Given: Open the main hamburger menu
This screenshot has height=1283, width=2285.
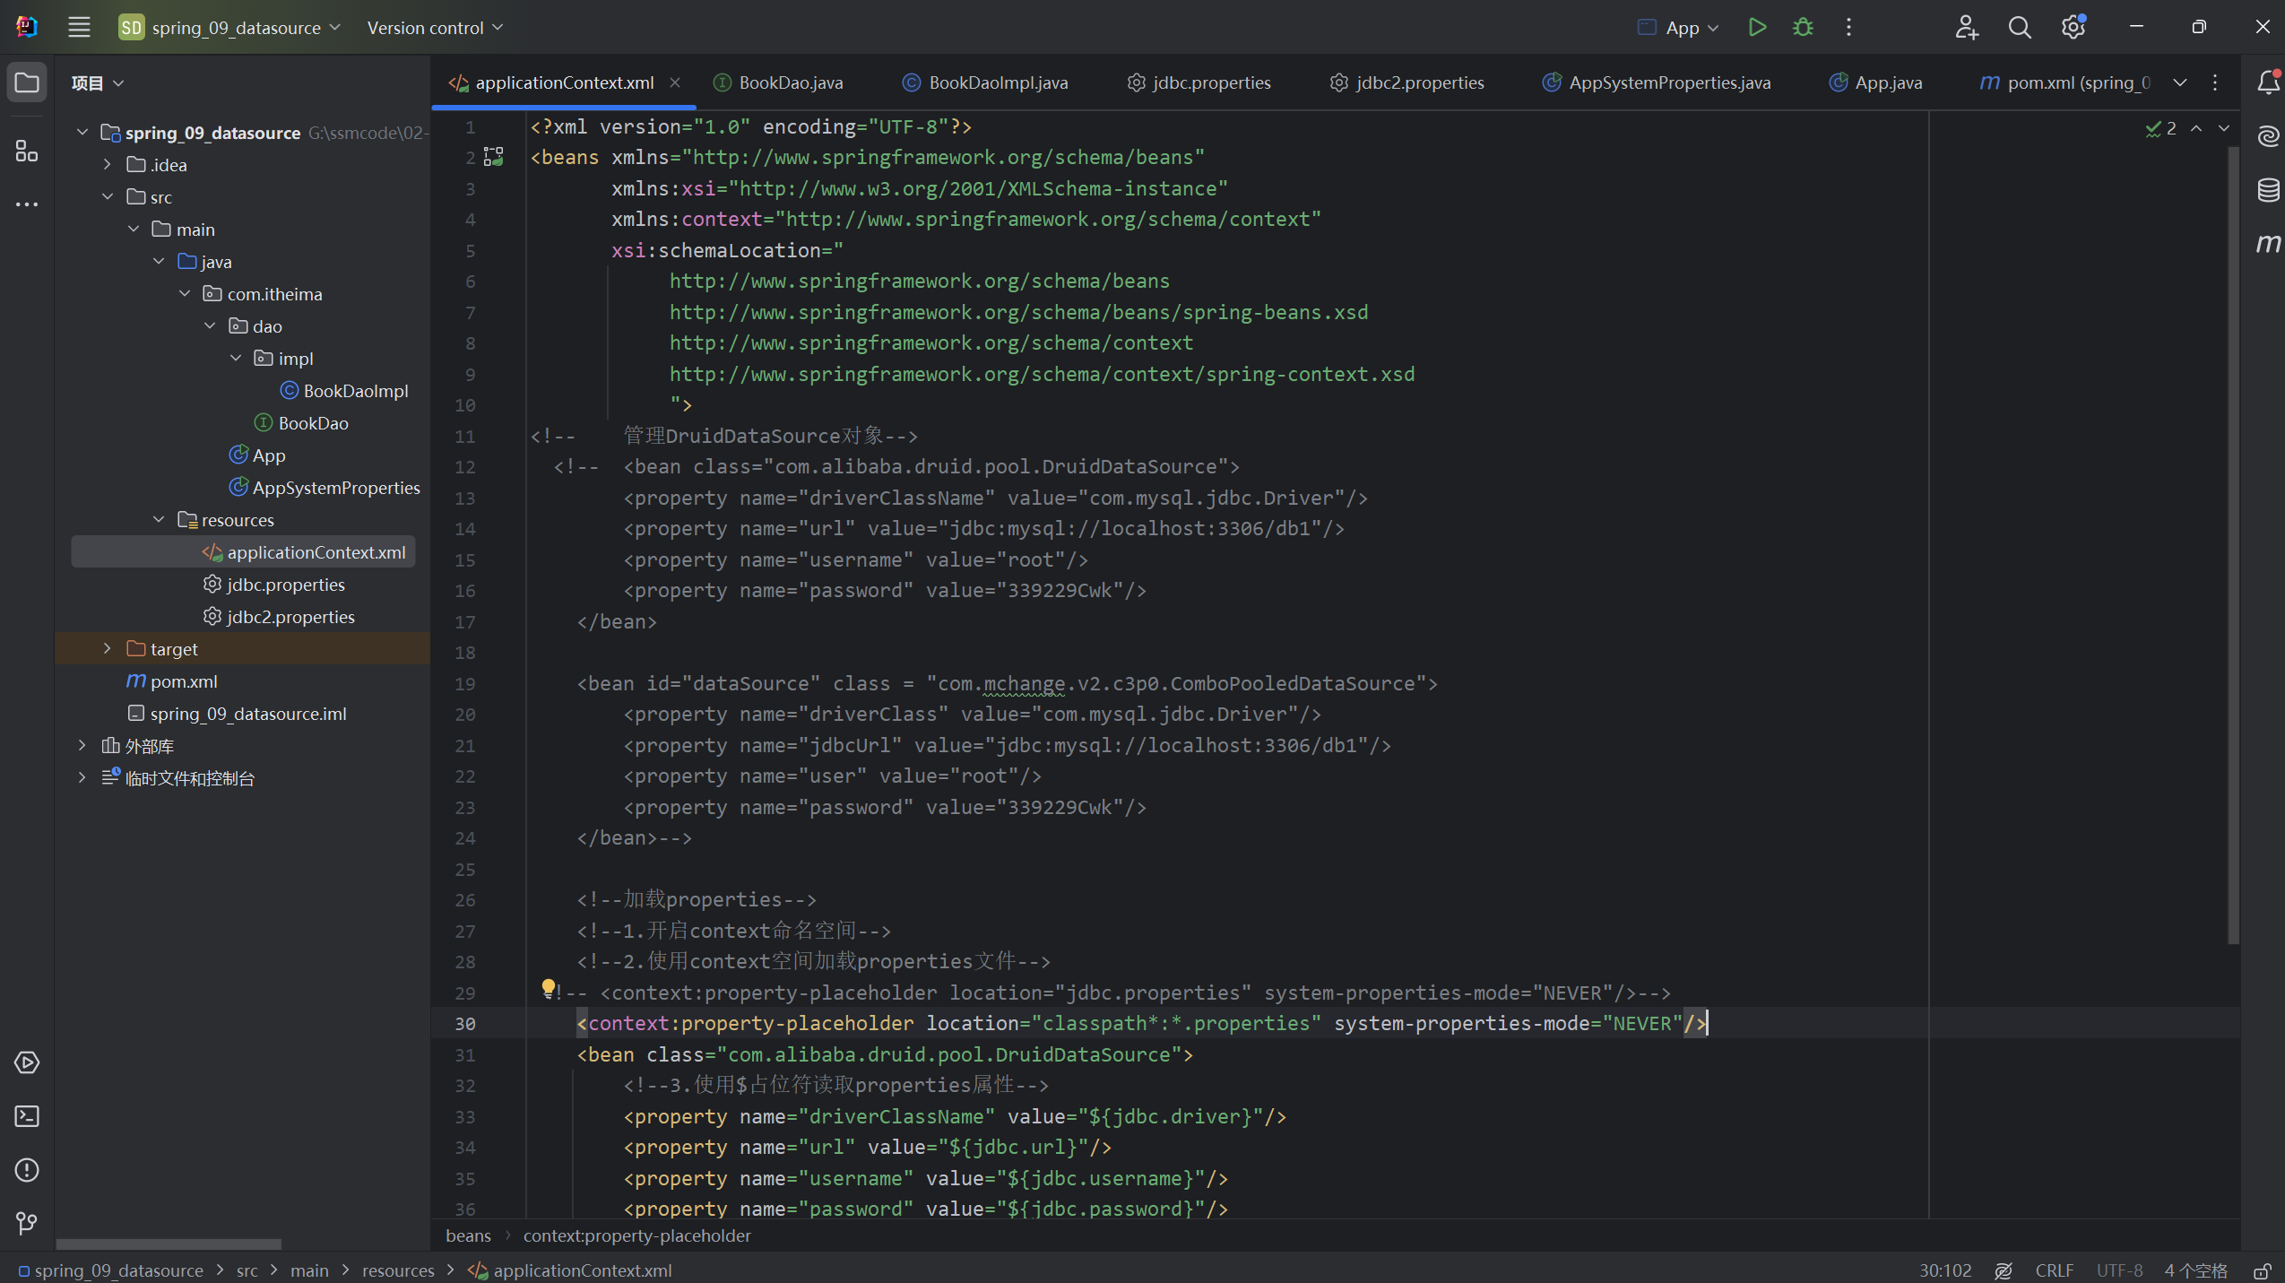Looking at the screenshot, I should [x=79, y=27].
